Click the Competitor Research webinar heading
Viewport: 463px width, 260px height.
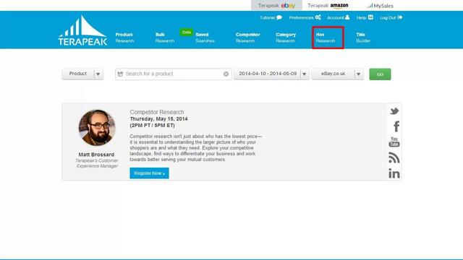click(x=157, y=112)
